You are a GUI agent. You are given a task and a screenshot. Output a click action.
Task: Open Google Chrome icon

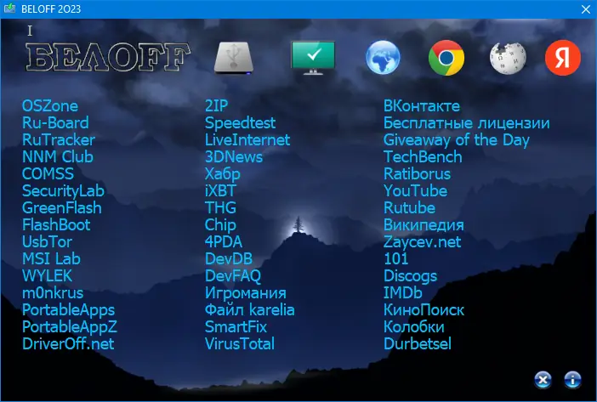pyautogui.click(x=446, y=58)
